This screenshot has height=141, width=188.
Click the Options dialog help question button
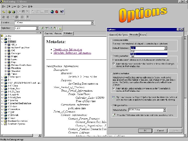[178, 30]
